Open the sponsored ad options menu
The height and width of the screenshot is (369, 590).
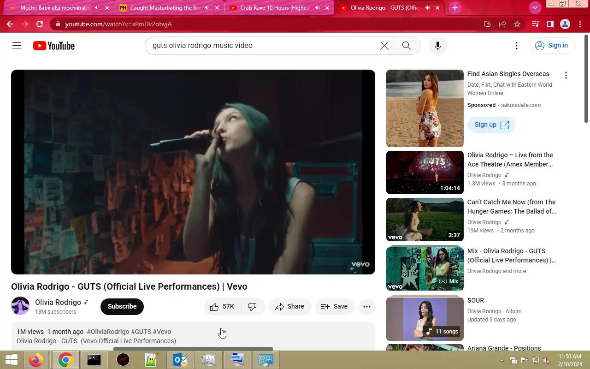click(x=566, y=75)
